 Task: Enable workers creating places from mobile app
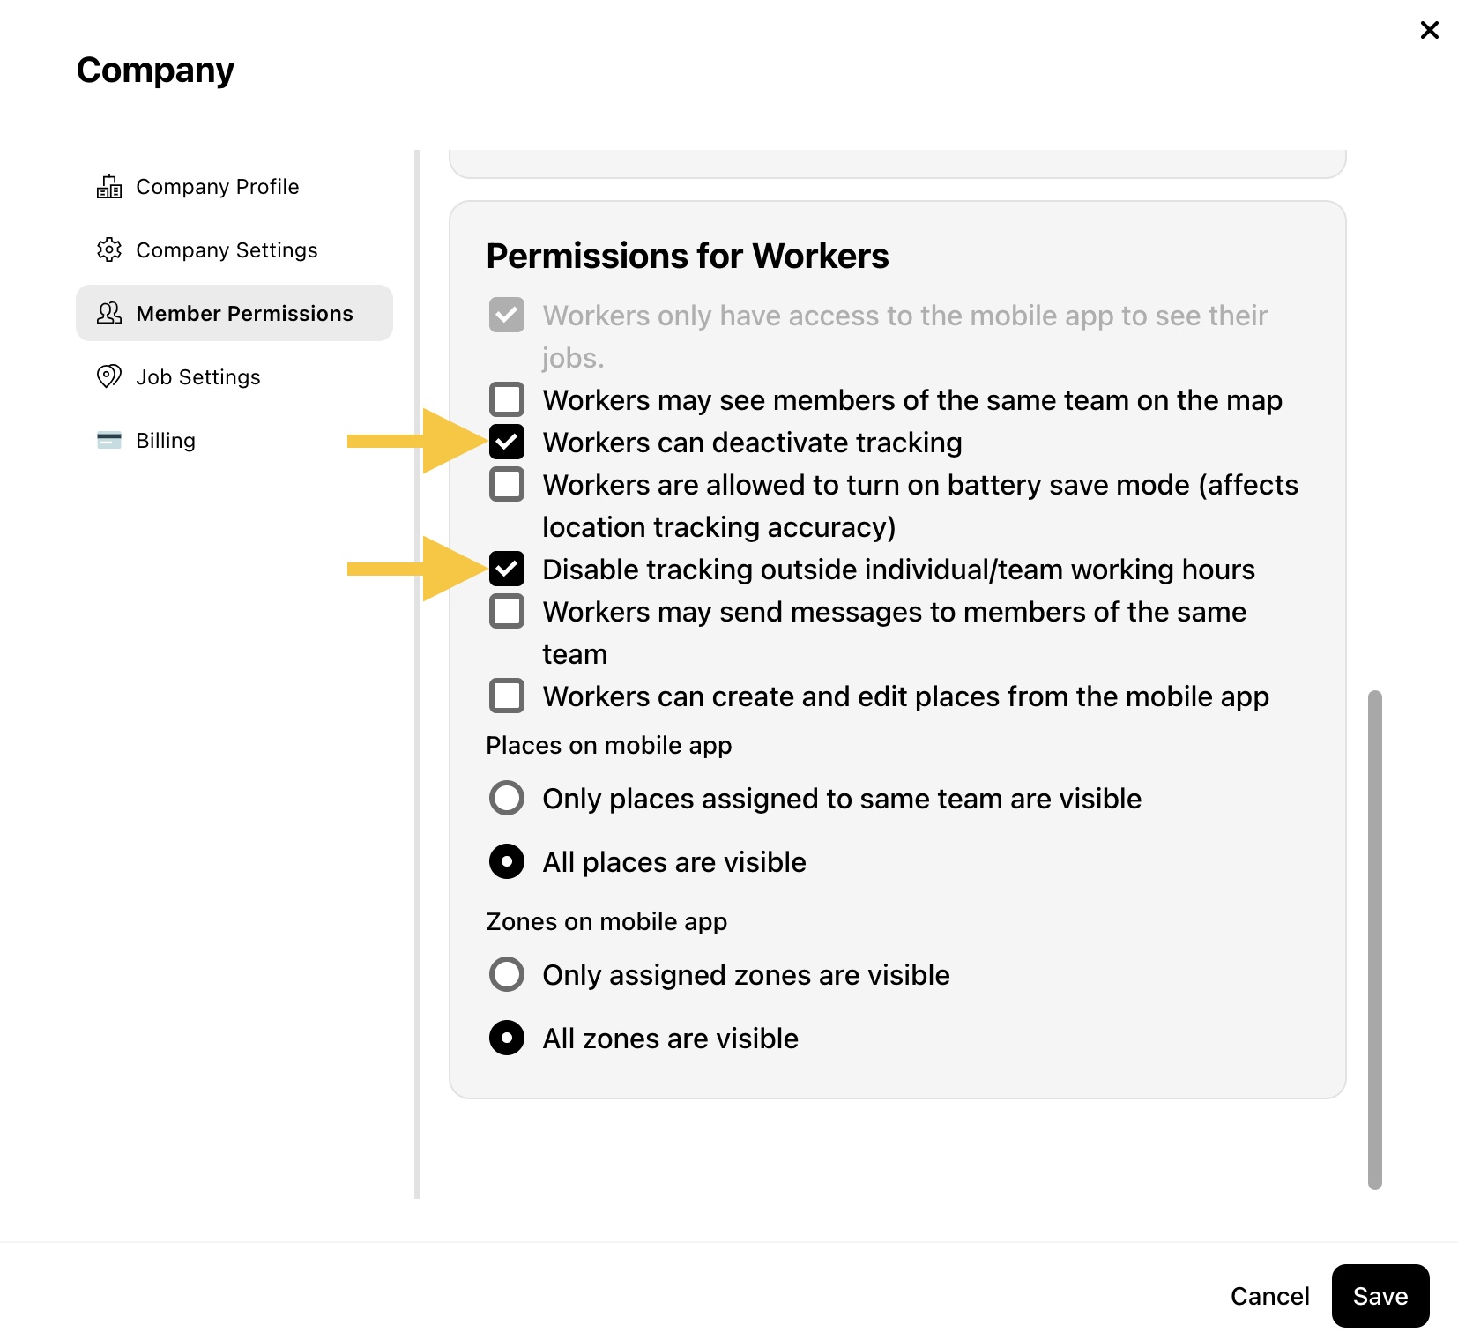pyautogui.click(x=507, y=696)
